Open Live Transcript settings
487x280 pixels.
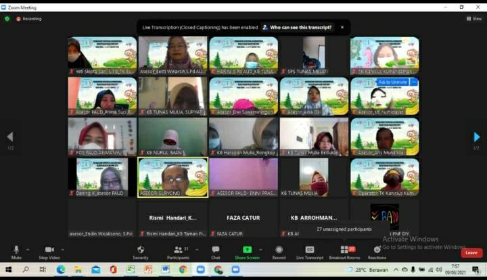[x=310, y=251]
